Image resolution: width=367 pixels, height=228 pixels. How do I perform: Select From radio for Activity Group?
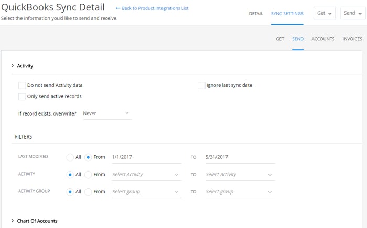tap(88, 192)
